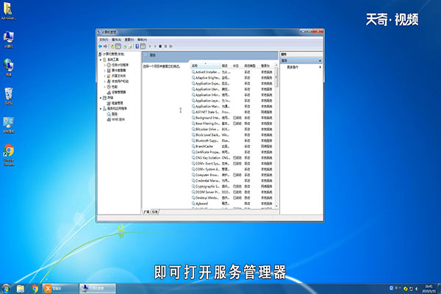The width and height of the screenshot is (441, 294).
Task: Select the BranchCache service row
Action: (232, 146)
